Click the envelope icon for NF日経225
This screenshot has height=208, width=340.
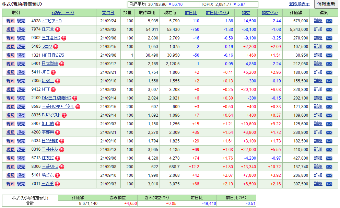click(x=329, y=55)
